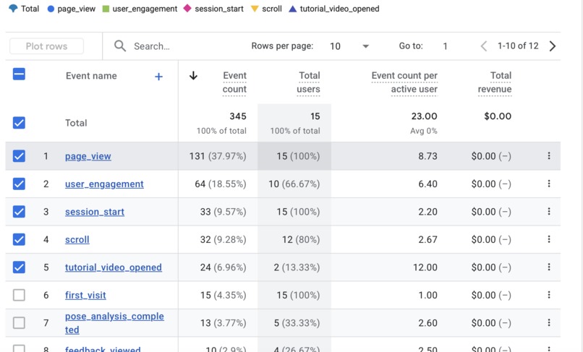Click the Go to page number field

[445, 46]
